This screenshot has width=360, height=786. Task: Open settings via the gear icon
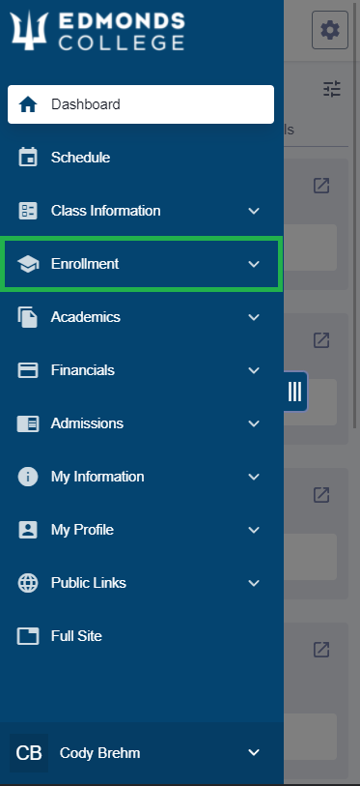(x=330, y=30)
